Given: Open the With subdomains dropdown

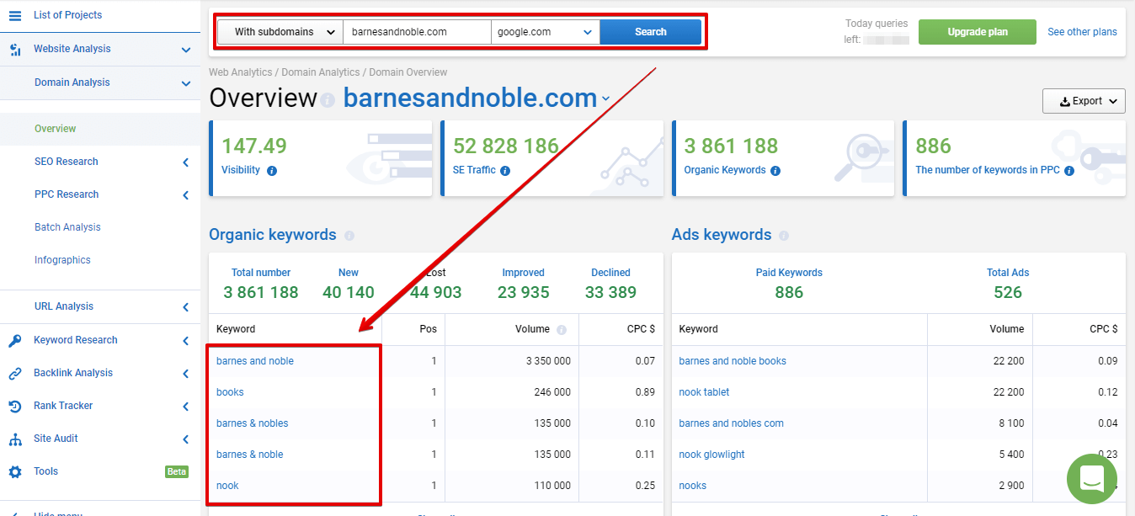Looking at the screenshot, I should point(280,32).
